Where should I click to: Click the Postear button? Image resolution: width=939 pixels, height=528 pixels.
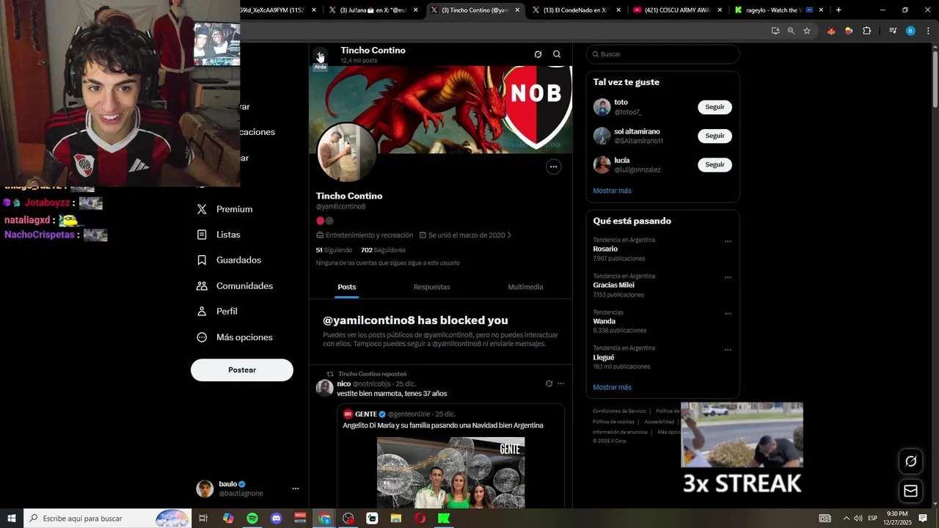[242, 370]
